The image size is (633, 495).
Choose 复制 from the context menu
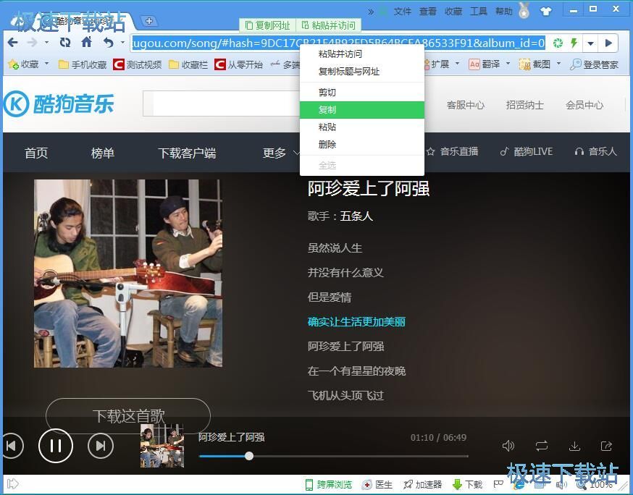click(x=361, y=110)
